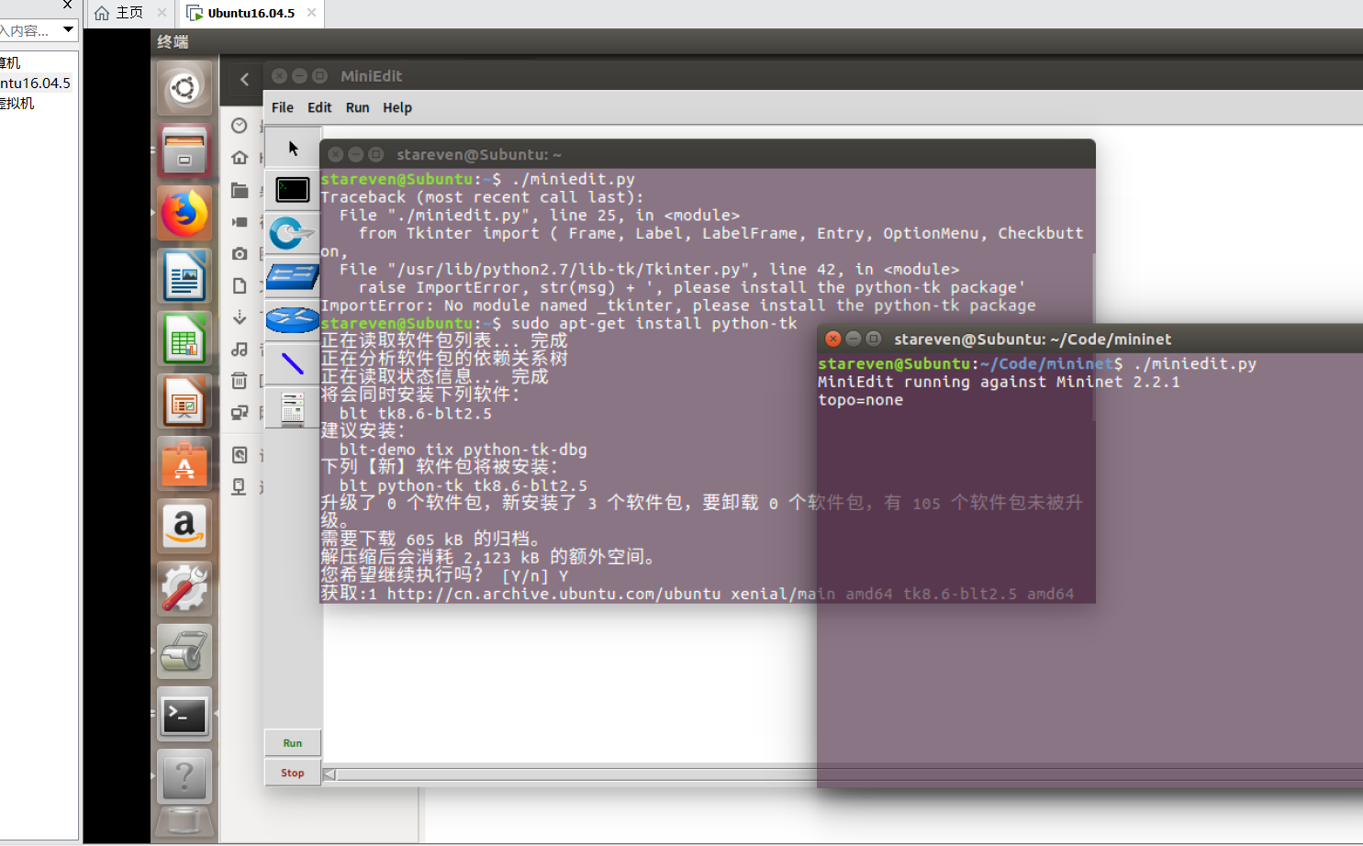The width and height of the screenshot is (1363, 846).
Task: Open the library search dropdown arrow
Action: pos(68,30)
